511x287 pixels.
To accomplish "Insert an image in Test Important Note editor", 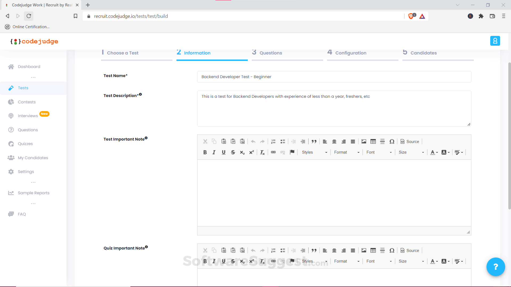I will (364, 141).
